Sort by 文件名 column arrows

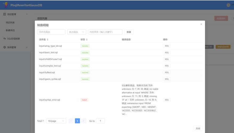tap(47, 39)
